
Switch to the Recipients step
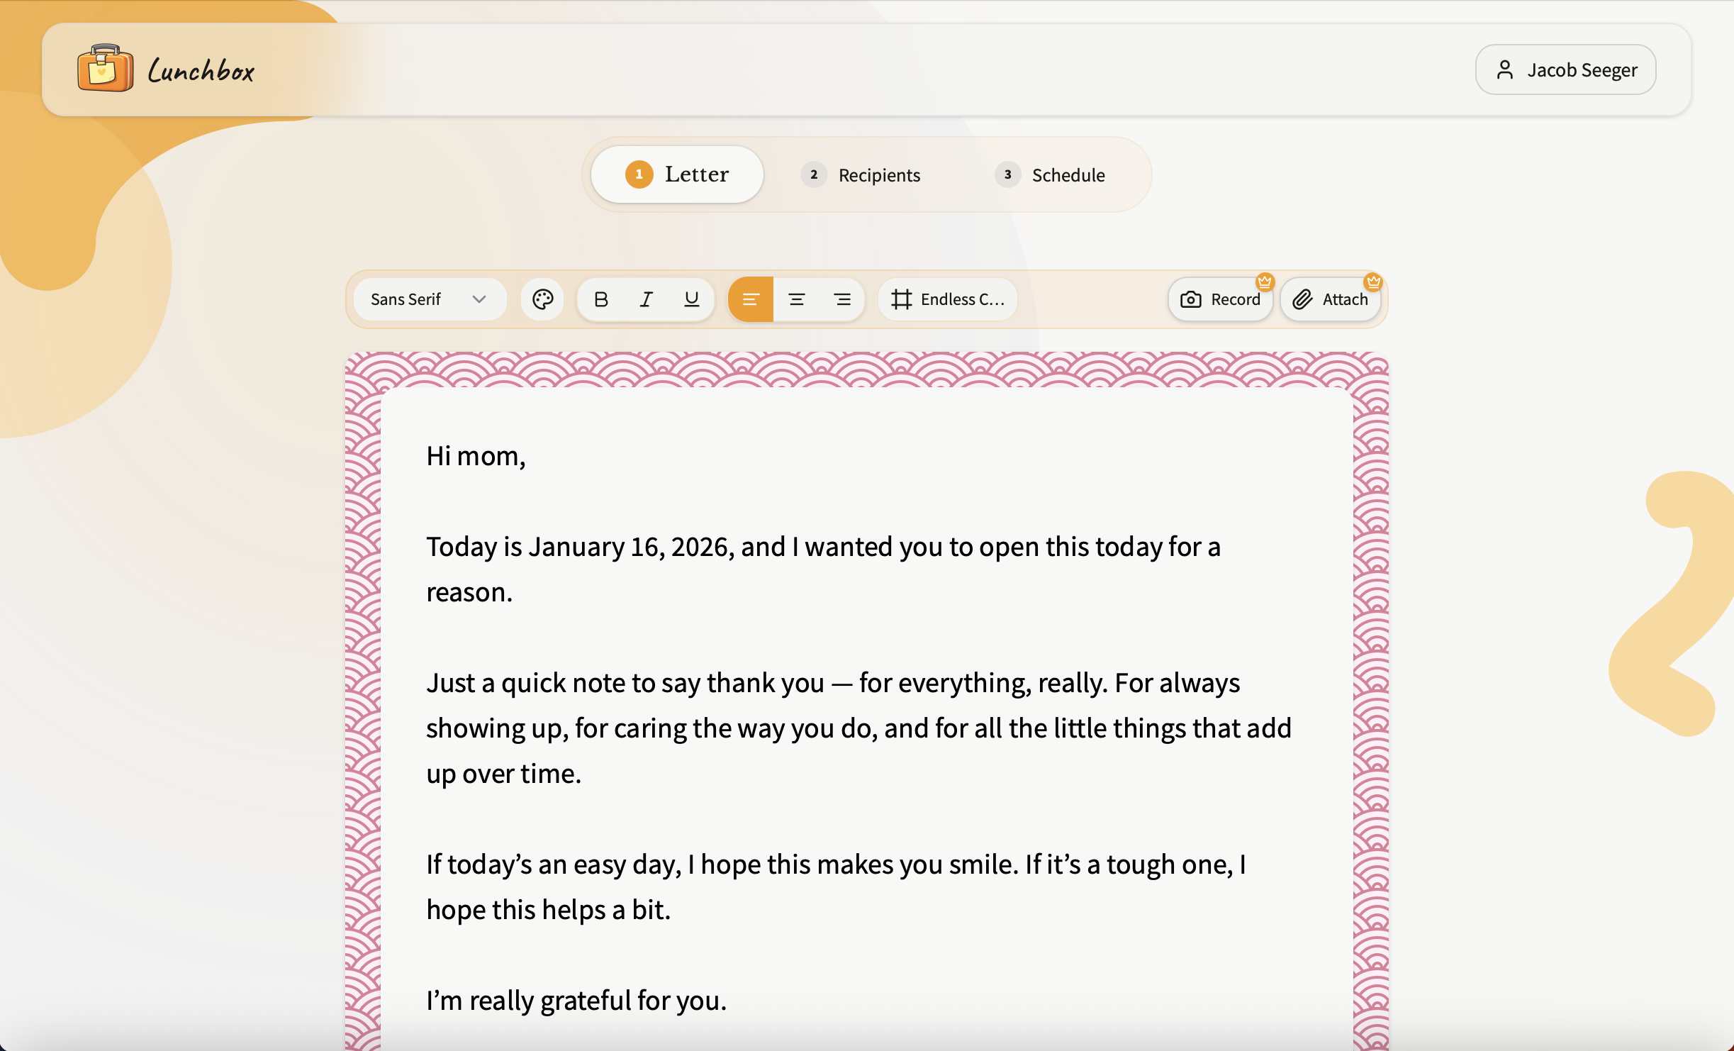861,175
